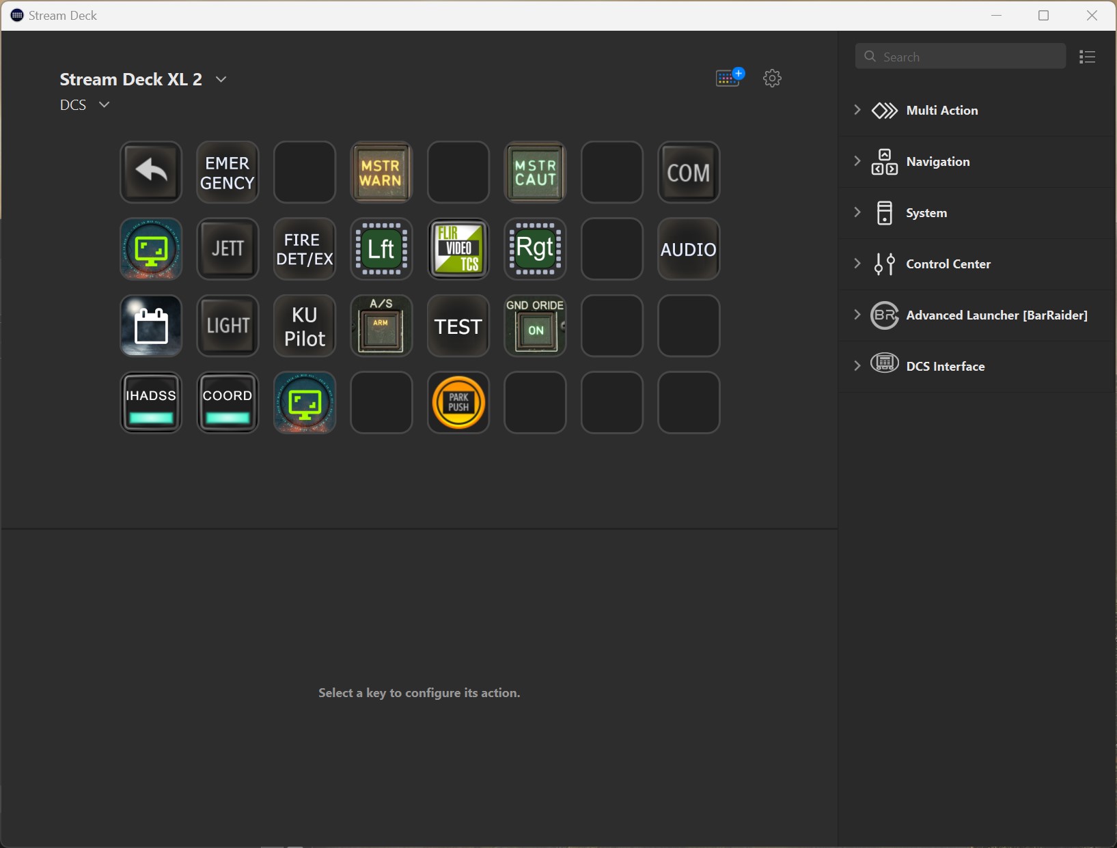Open the Stream Deck store icon
Screen dimensions: 1117x848
(730, 78)
